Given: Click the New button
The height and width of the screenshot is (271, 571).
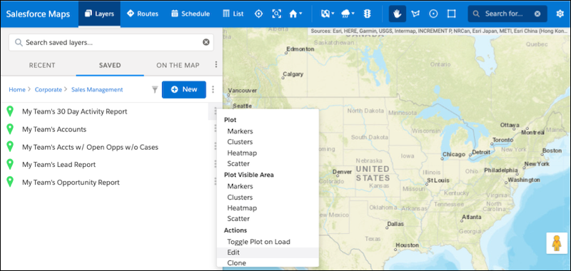Looking at the screenshot, I should [x=184, y=89].
